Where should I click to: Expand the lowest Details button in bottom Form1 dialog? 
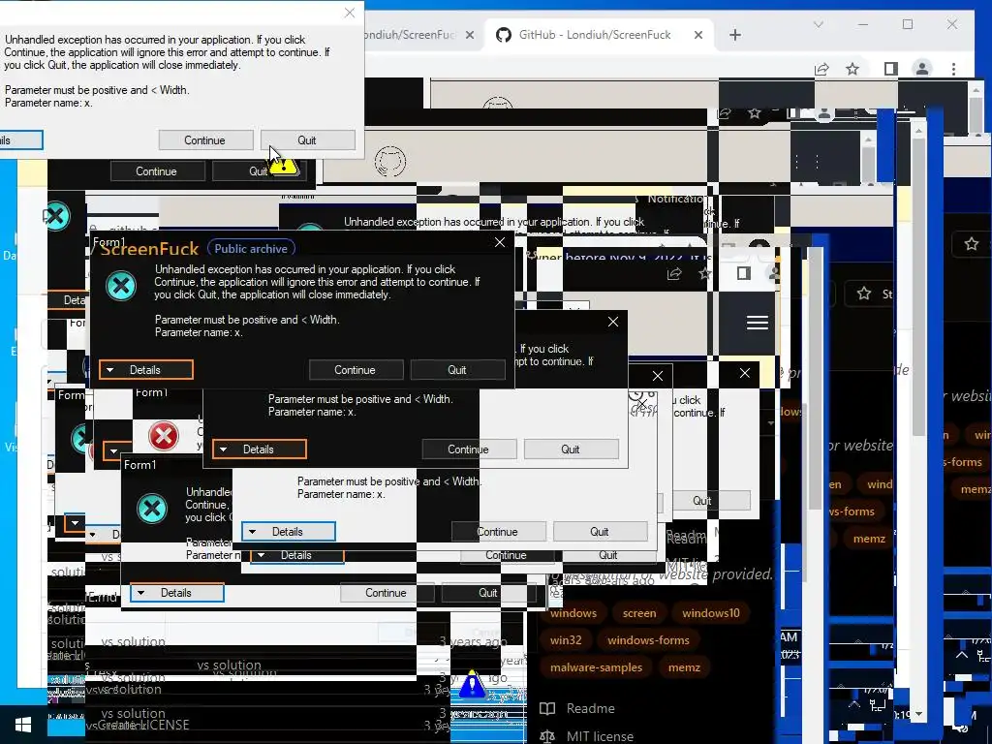(x=176, y=593)
